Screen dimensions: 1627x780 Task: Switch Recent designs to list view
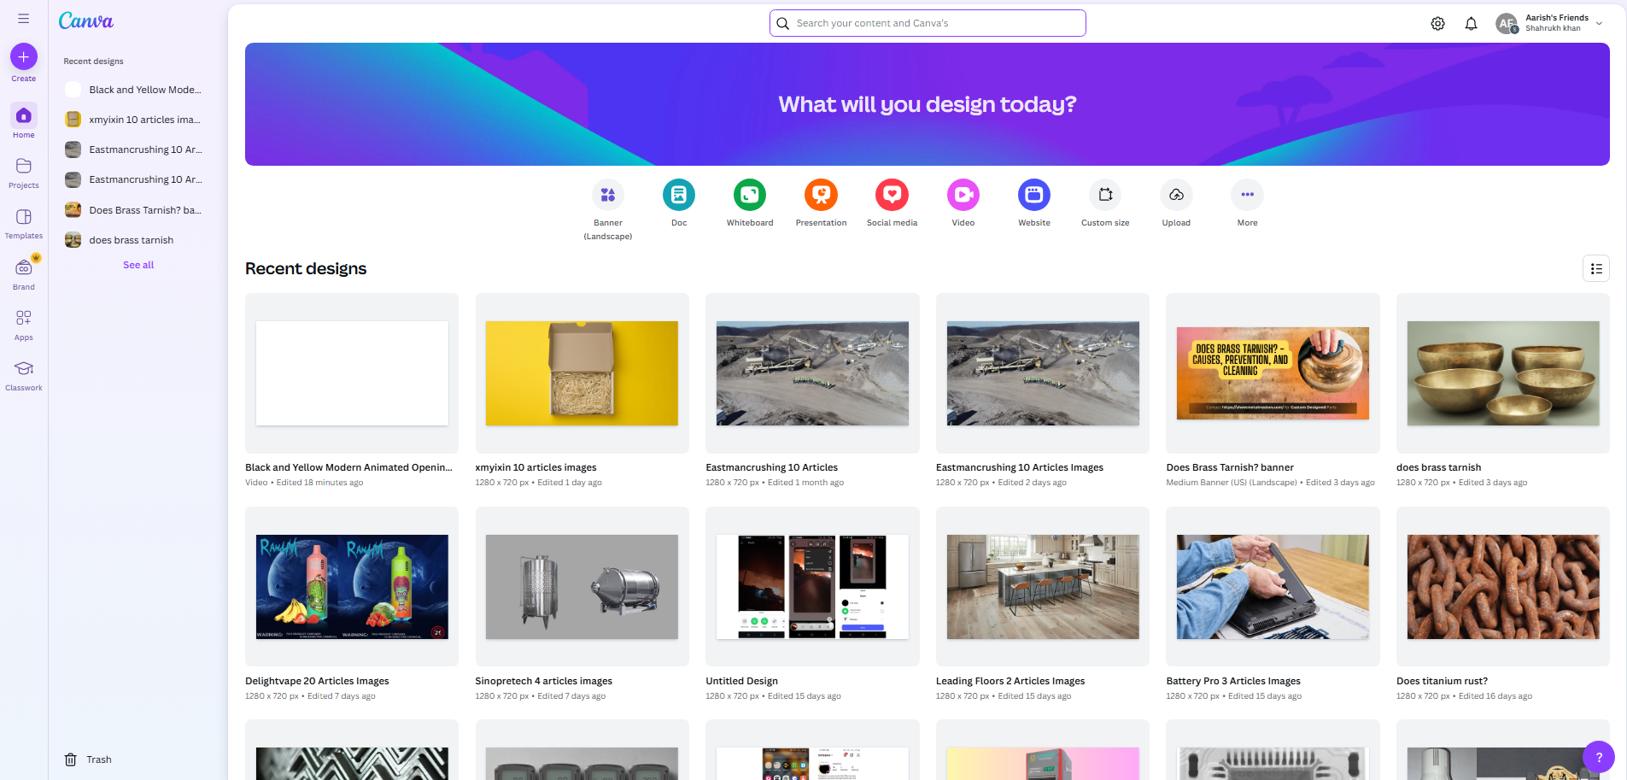coord(1595,268)
